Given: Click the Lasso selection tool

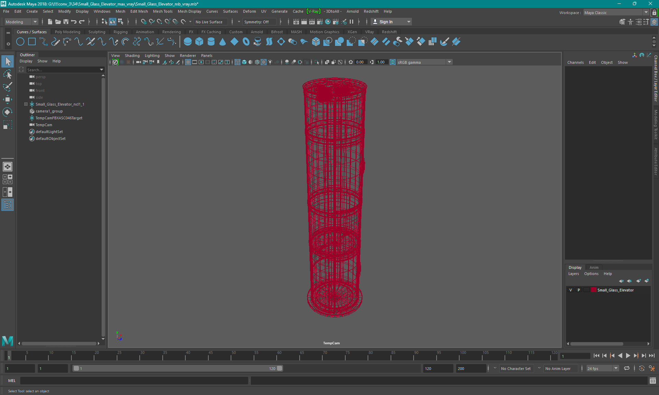Looking at the screenshot, I should [7, 86].
